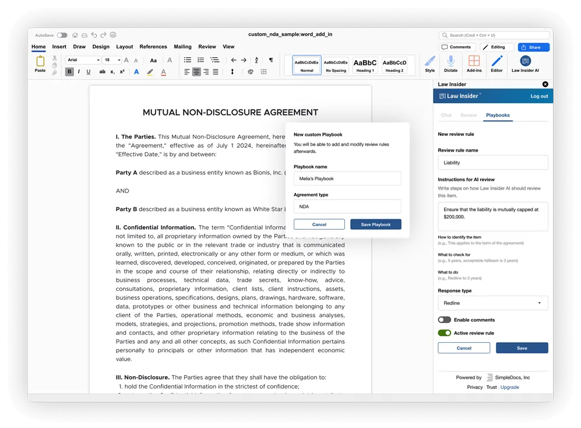581x428 pixels.
Task: Click the Agreement type field
Action: coord(347,206)
